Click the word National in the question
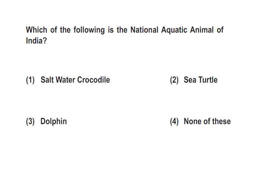 pyautogui.click(x=144, y=30)
